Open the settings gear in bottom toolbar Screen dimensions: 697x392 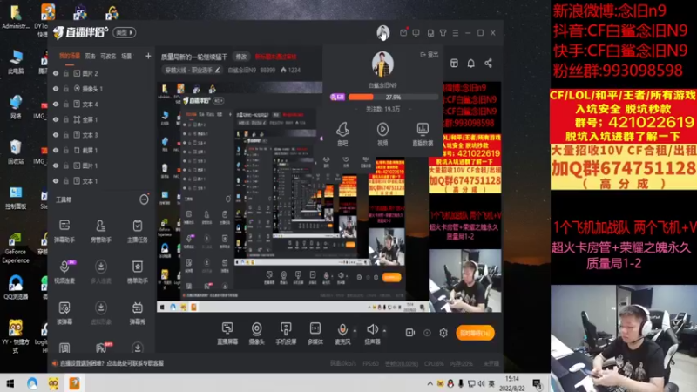(x=443, y=333)
